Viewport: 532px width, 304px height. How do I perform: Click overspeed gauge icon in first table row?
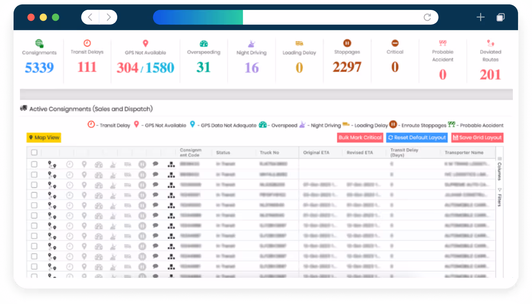[99, 164]
